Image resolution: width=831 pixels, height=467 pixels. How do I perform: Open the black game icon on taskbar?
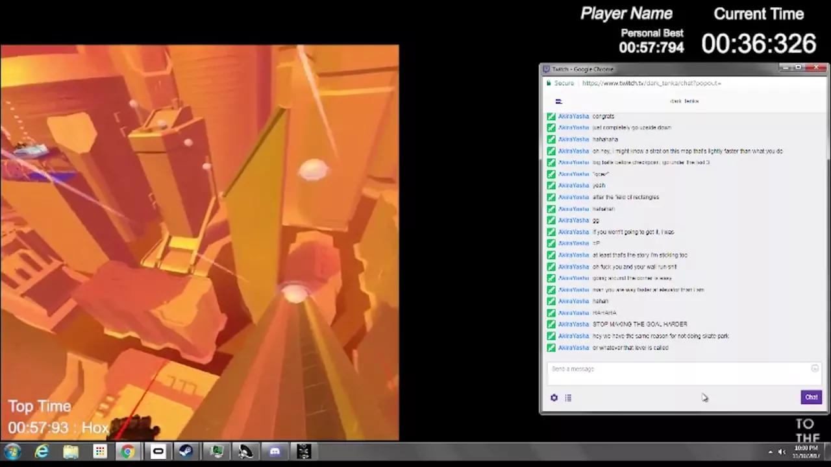(x=304, y=451)
